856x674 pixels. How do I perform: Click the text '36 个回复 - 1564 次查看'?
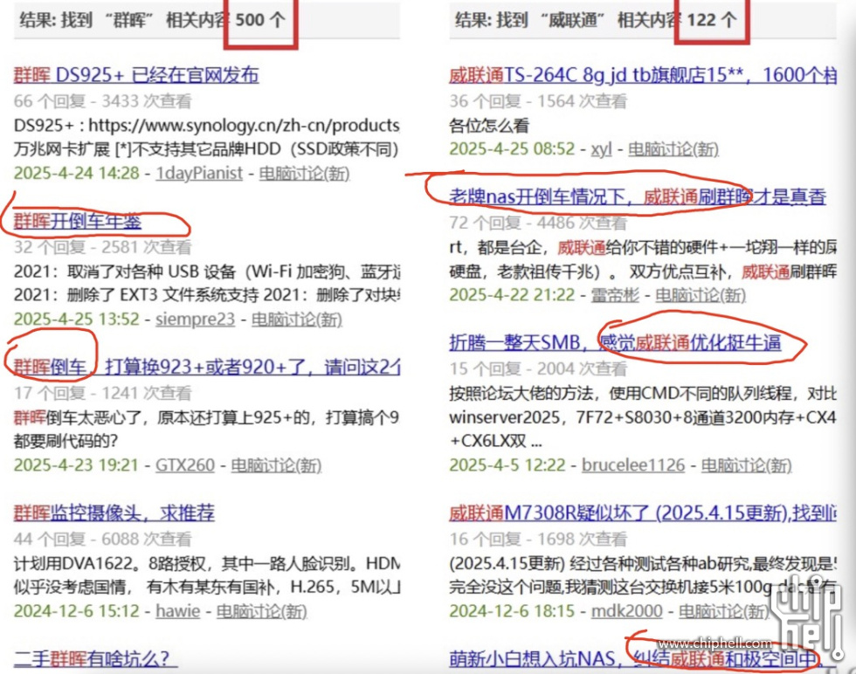538,101
